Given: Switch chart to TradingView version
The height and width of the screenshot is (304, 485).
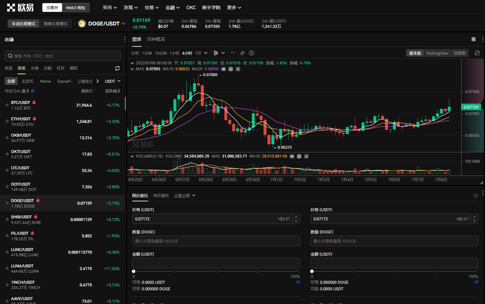Looking at the screenshot, I should pos(437,53).
